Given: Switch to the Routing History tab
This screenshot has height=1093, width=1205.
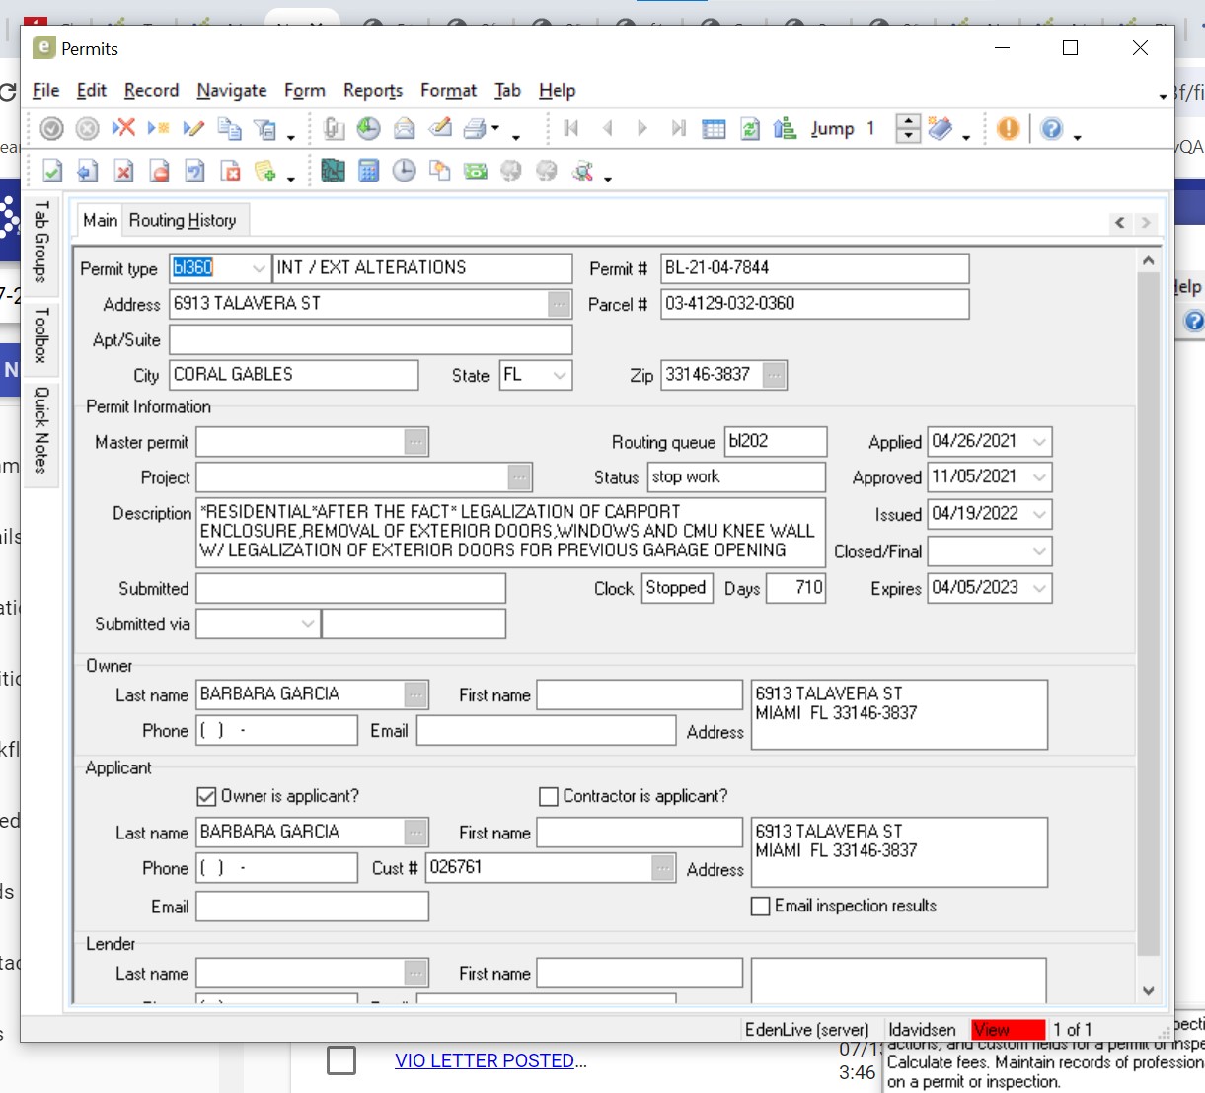Looking at the screenshot, I should (x=183, y=220).
